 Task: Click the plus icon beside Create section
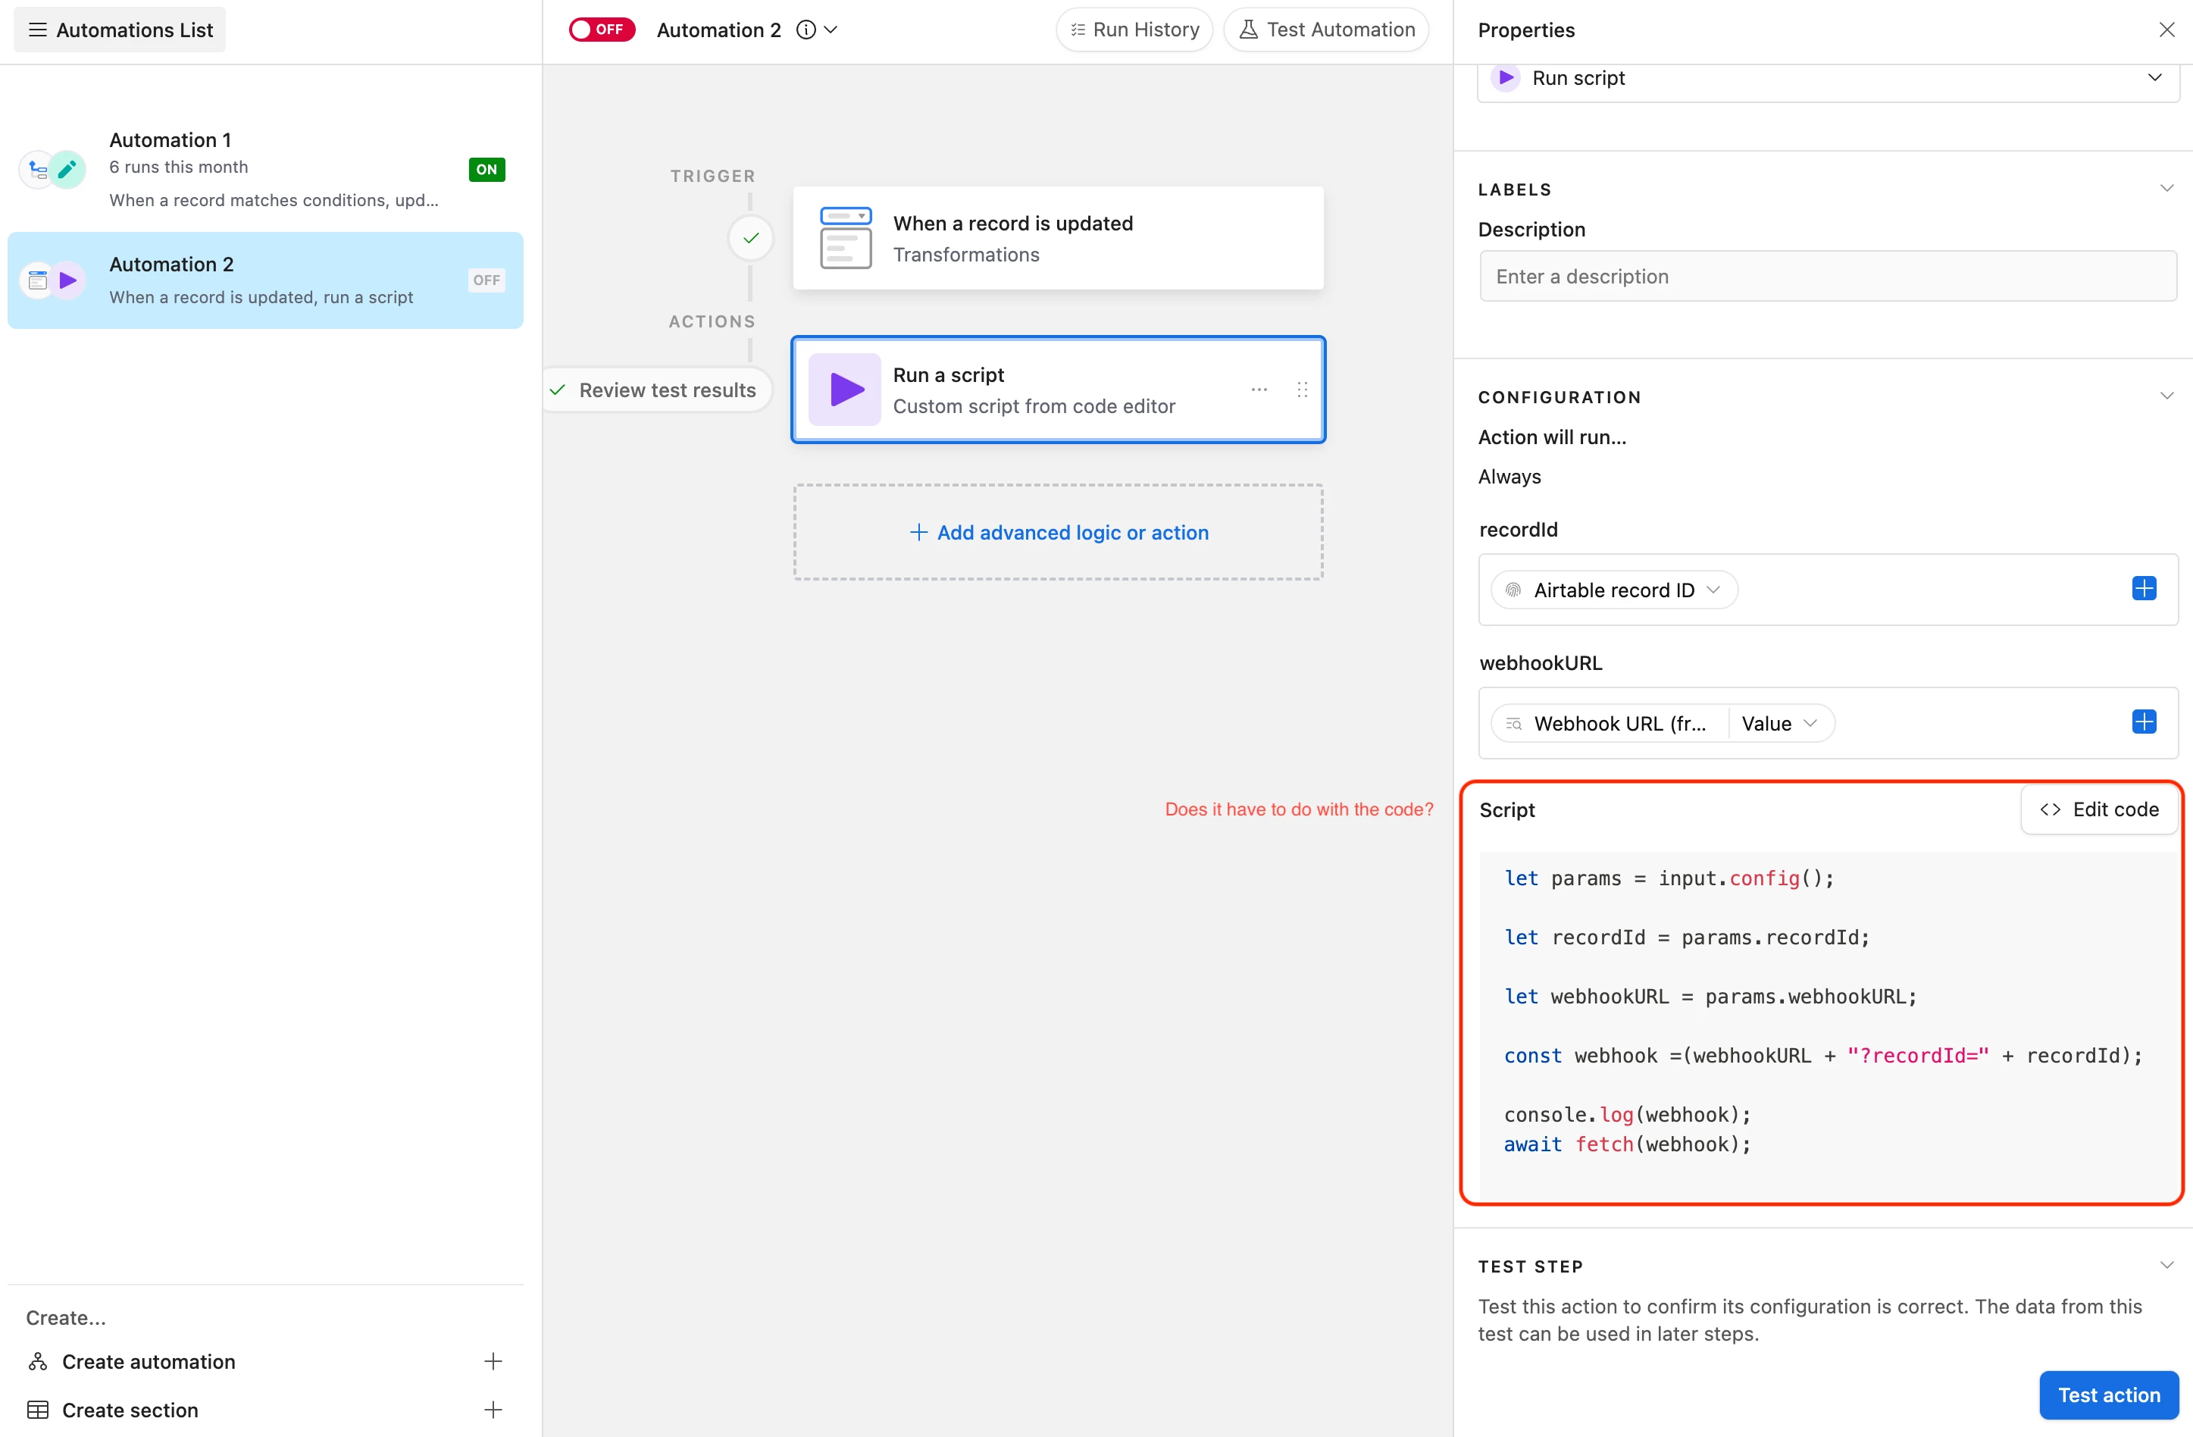coord(493,1410)
